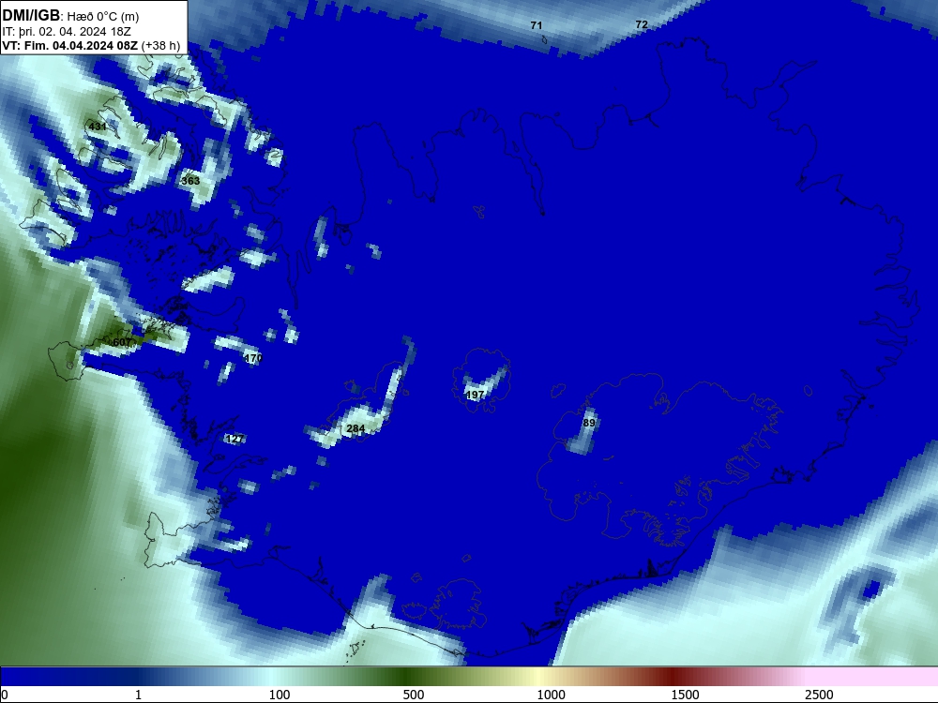This screenshot has height=703, width=938.
Task: Click the legend label 500
Action: tap(414, 695)
